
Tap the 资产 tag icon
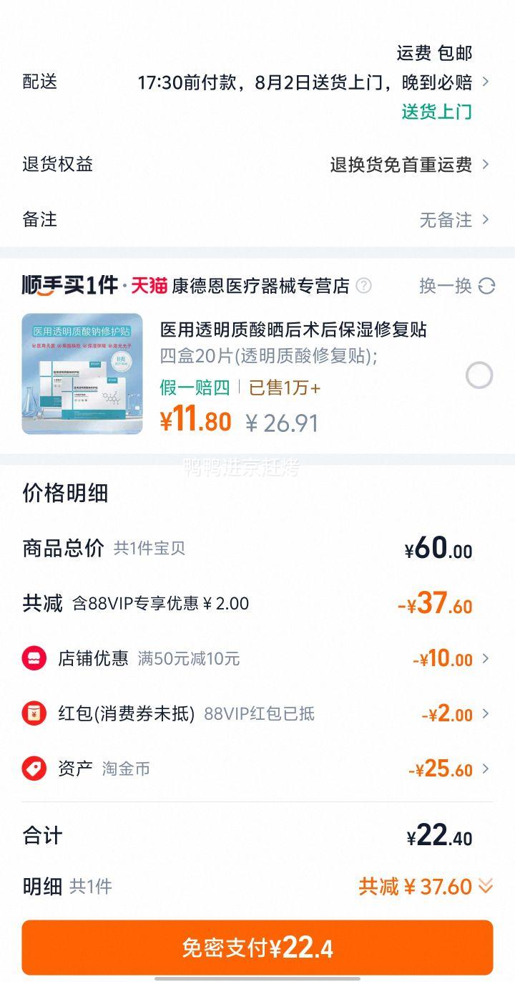(x=34, y=769)
